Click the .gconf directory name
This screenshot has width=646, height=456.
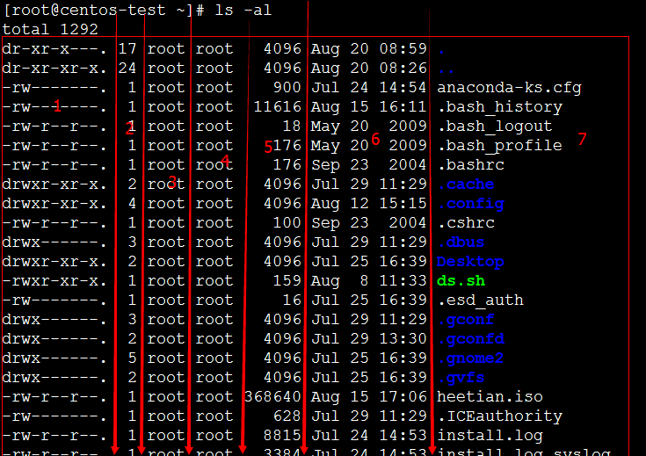[466, 320]
